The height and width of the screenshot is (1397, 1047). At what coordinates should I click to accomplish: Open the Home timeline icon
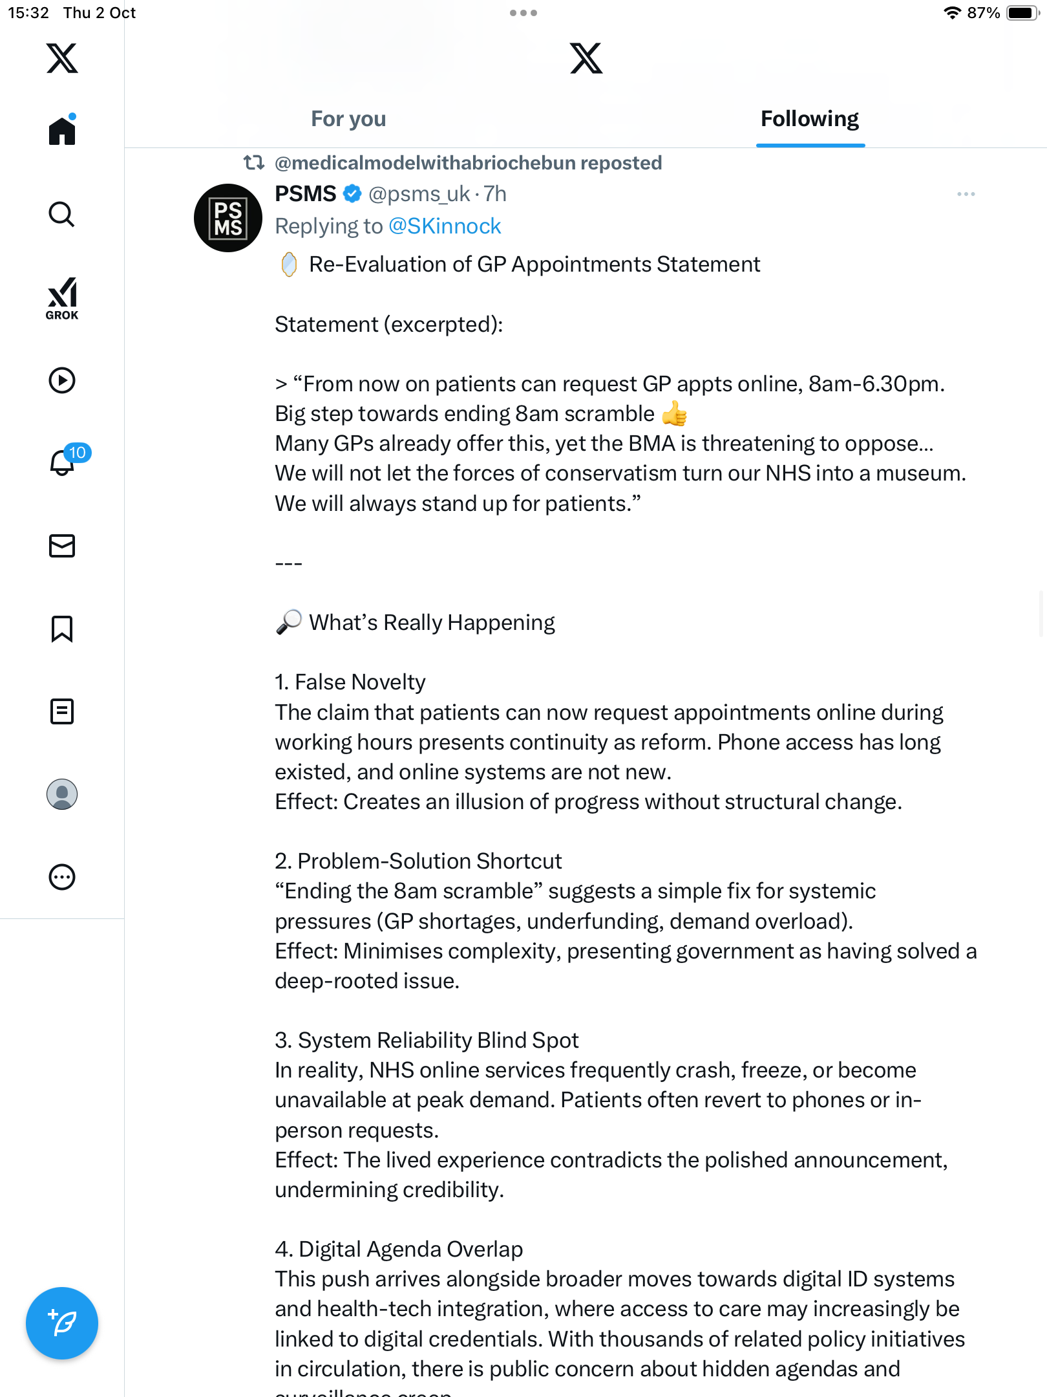point(62,131)
